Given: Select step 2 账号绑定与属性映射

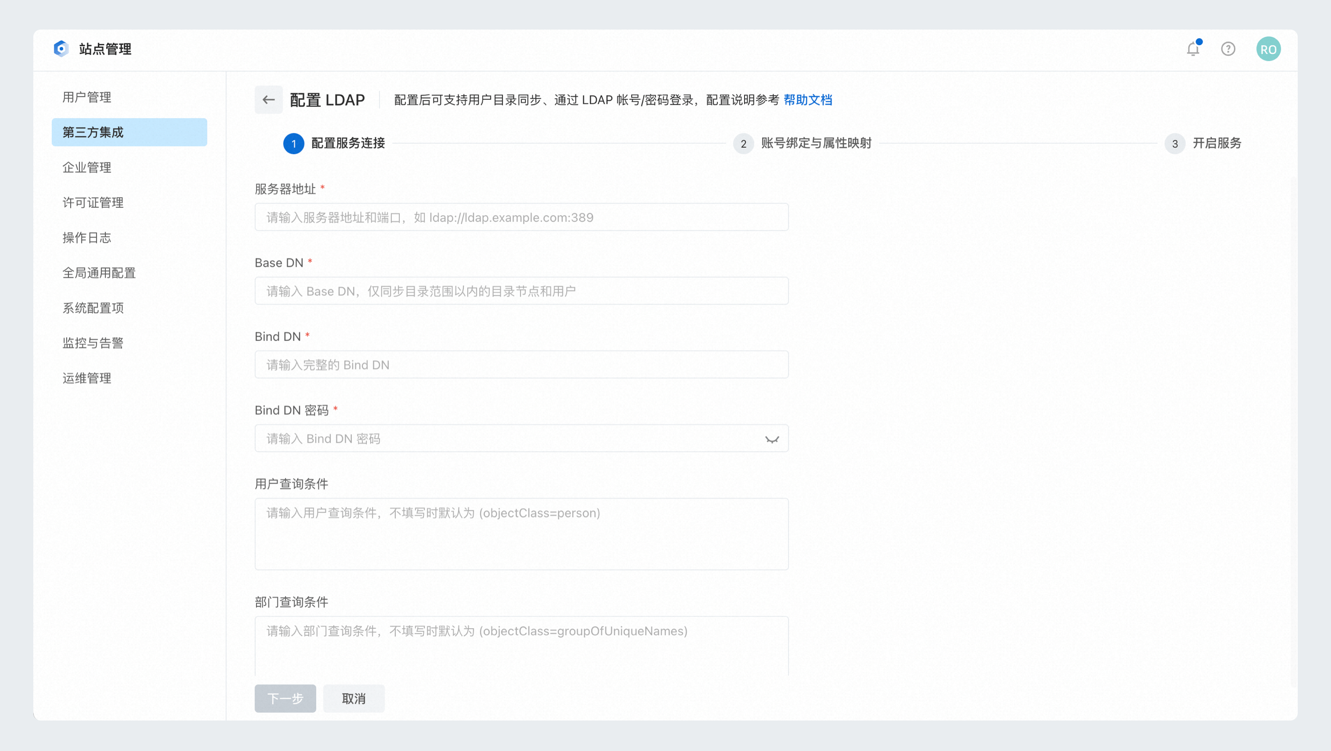Looking at the screenshot, I should [802, 144].
